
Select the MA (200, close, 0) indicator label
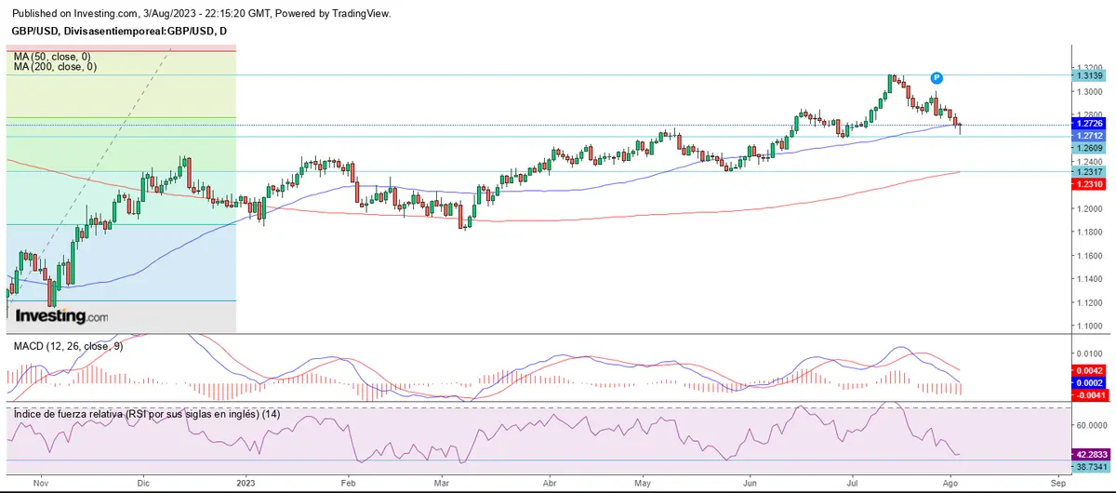pyautogui.click(x=56, y=67)
